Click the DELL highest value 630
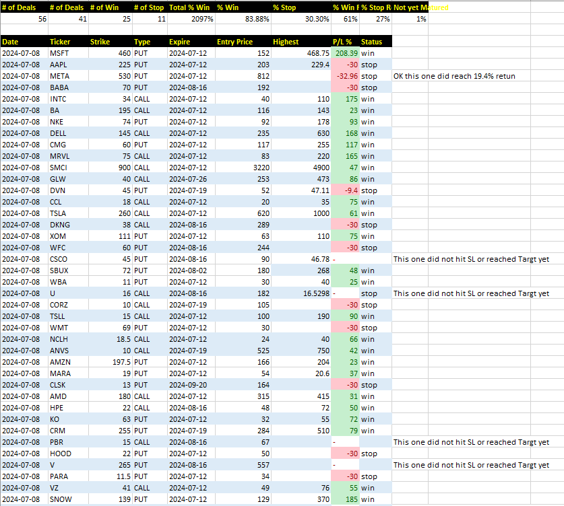The height and width of the screenshot is (506, 564). point(301,133)
